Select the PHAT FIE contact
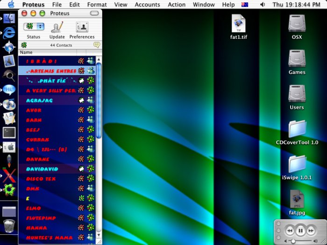 point(57,81)
